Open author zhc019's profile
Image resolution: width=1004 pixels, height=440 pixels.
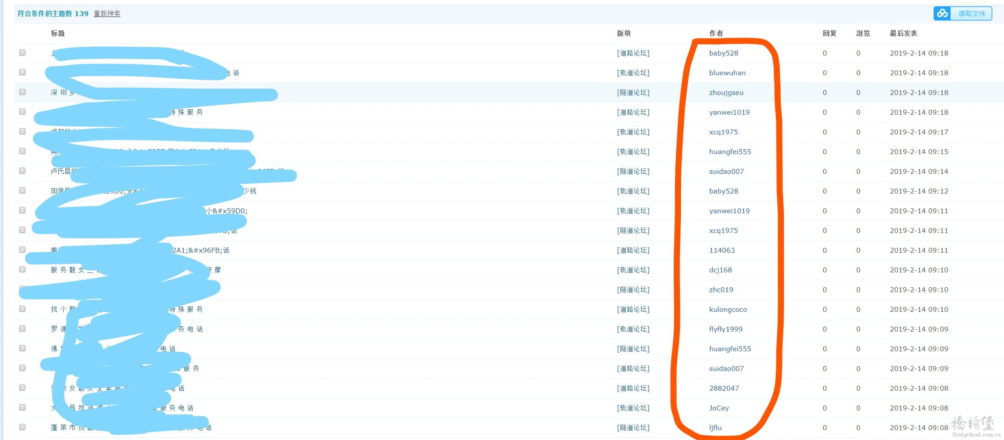[x=721, y=289]
